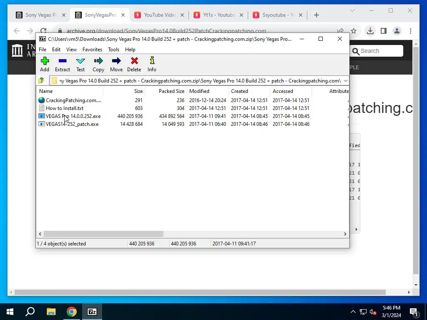The height and width of the screenshot is (320, 427).
Task: Open the Favorites menu
Action: (92, 50)
